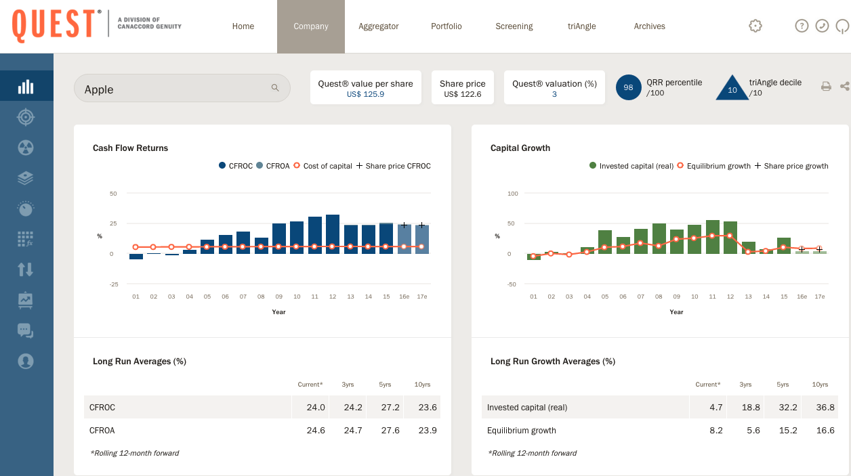Open the radiation symbol sidebar icon
Viewport: 851px width, 476px height.
click(26, 148)
